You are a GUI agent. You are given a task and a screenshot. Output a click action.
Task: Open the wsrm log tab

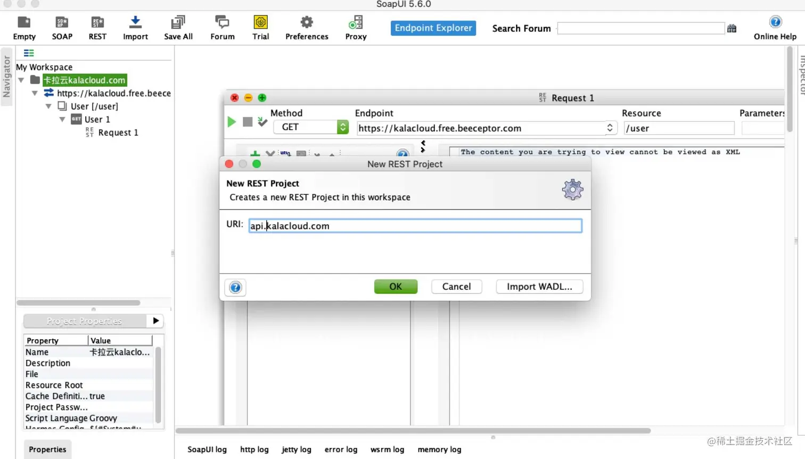388,449
